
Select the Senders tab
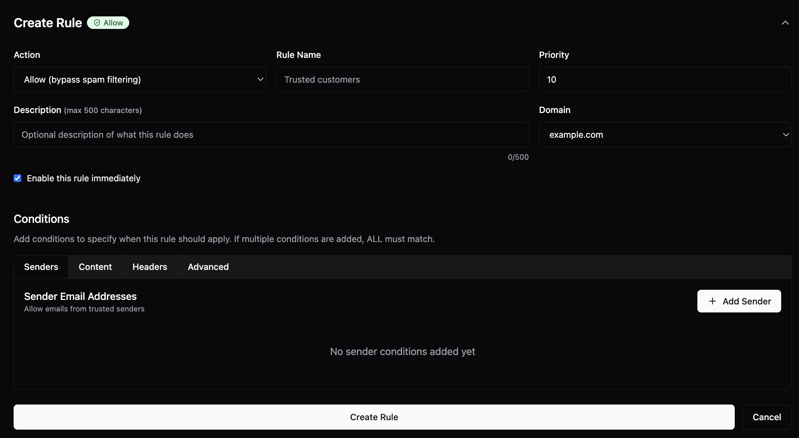(41, 267)
